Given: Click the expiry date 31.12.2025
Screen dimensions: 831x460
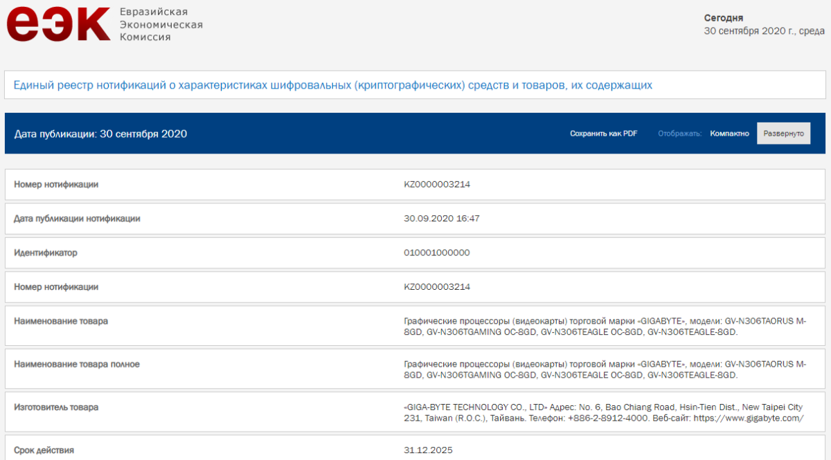Looking at the screenshot, I should [427, 450].
